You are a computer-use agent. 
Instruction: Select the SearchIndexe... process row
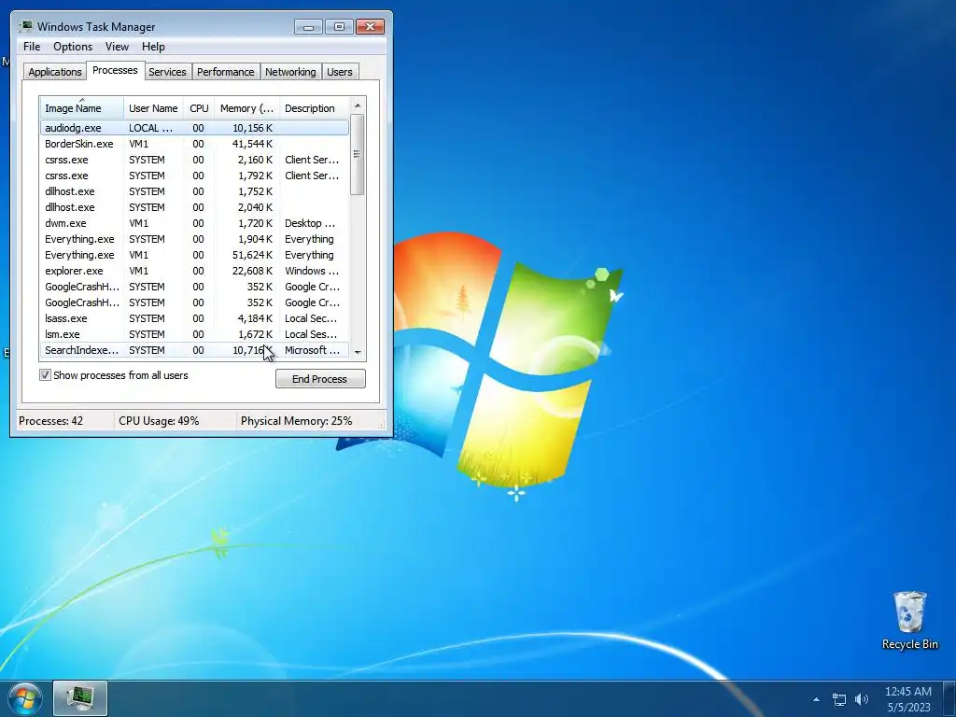[x=194, y=350]
